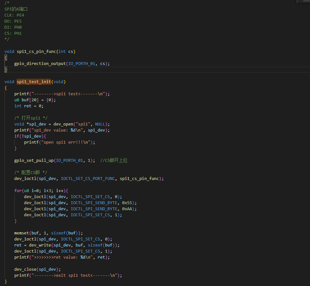Click the "CS: PH1" comment line
The height and width of the screenshot is (286, 310).
13,33
